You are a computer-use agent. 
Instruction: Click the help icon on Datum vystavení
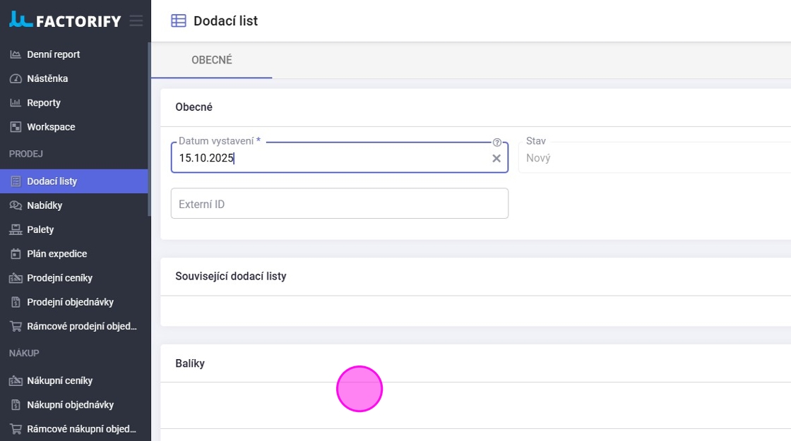pyautogui.click(x=496, y=142)
